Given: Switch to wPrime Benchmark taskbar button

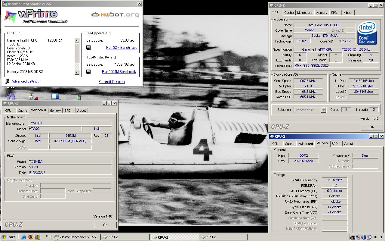Looking at the screenshot, I should click(x=76, y=237).
